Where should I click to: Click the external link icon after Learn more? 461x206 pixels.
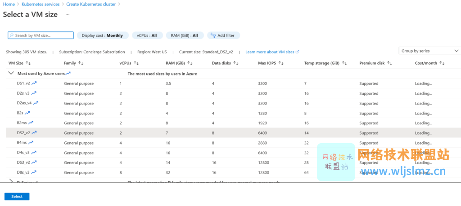(x=297, y=52)
